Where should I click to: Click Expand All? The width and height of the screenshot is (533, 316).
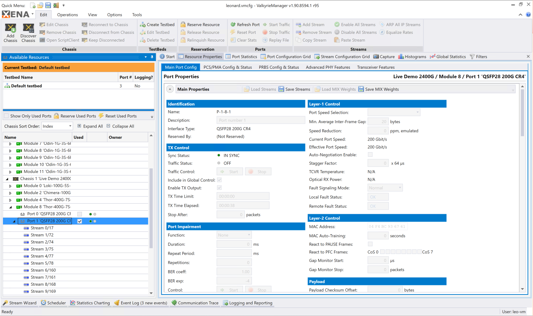90,126
